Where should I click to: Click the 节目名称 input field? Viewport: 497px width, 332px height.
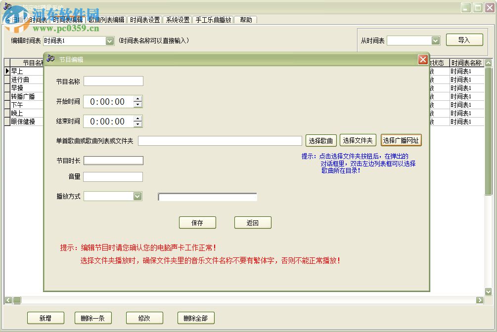point(113,81)
